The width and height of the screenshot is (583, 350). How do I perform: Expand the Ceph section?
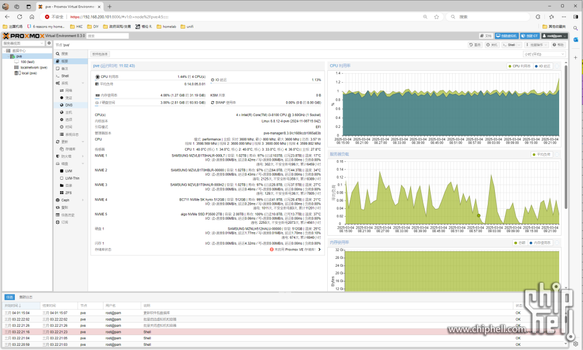click(x=83, y=200)
